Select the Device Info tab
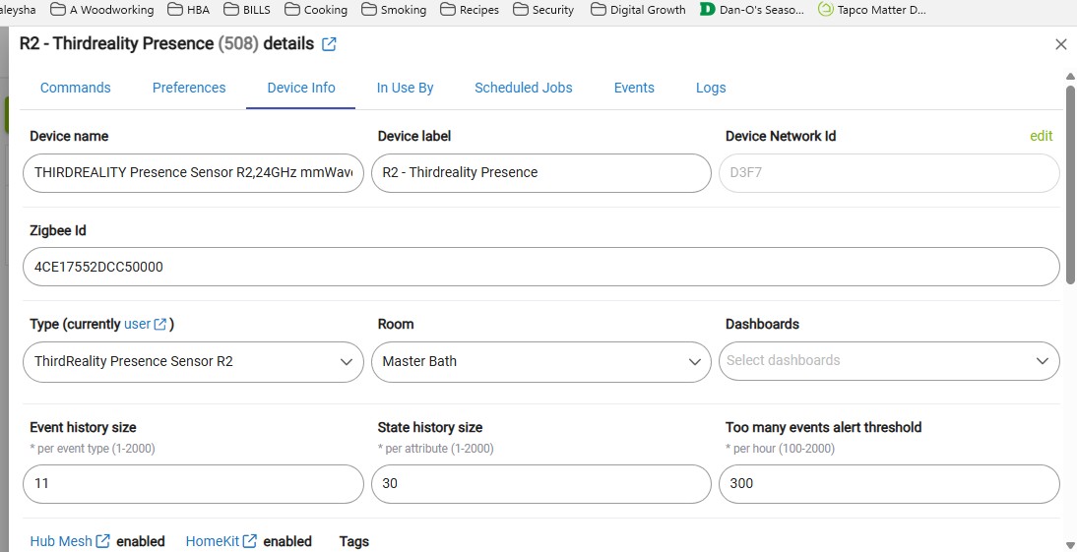Screen dimensions: 1077x552 click(301, 88)
